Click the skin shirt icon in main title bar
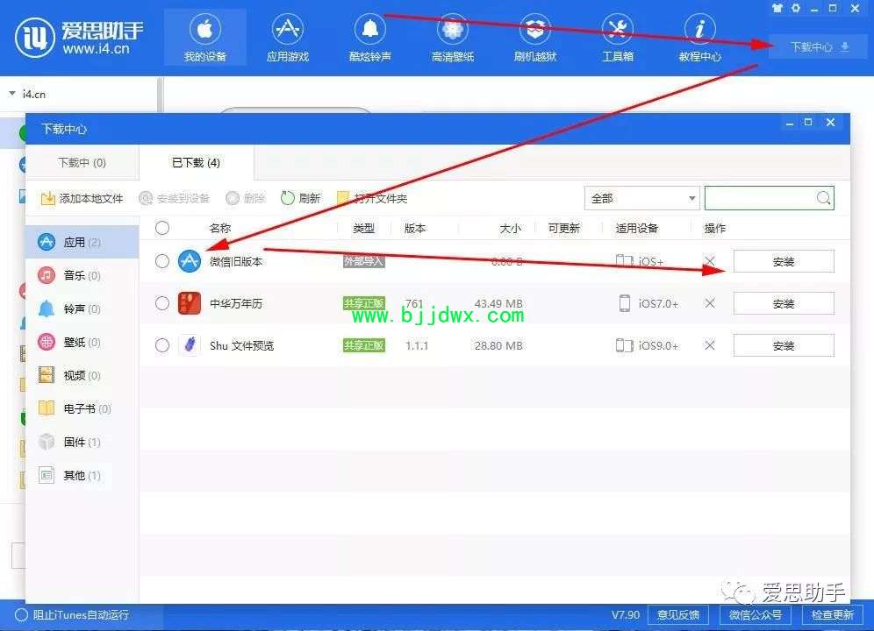The height and width of the screenshot is (631, 874). (x=777, y=9)
